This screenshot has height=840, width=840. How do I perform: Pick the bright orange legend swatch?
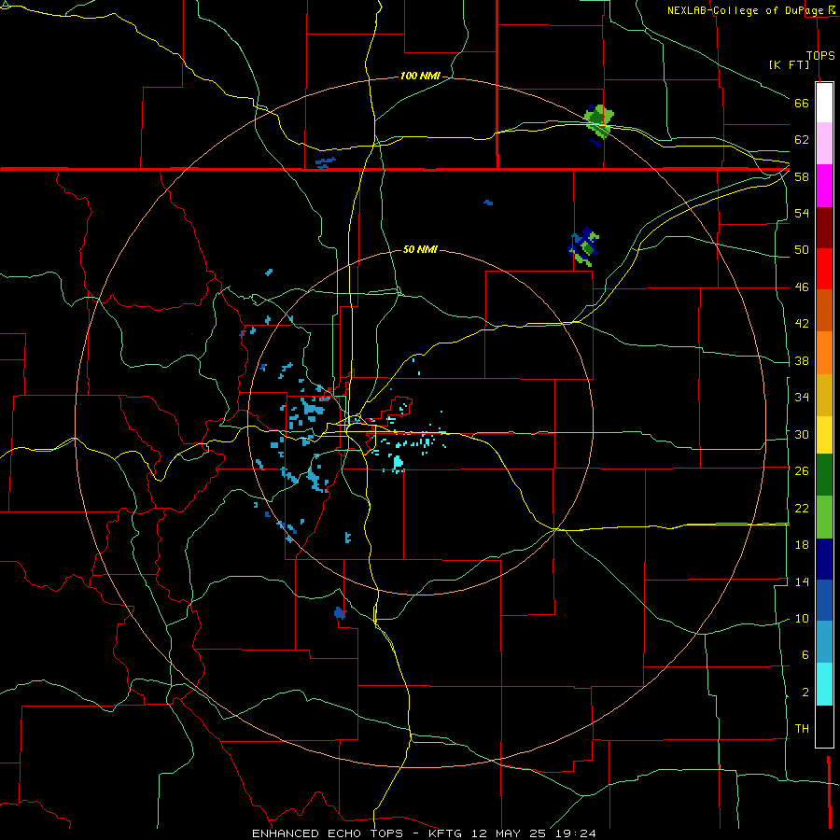(824, 353)
